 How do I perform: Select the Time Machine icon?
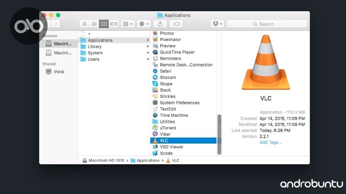[x=155, y=115]
